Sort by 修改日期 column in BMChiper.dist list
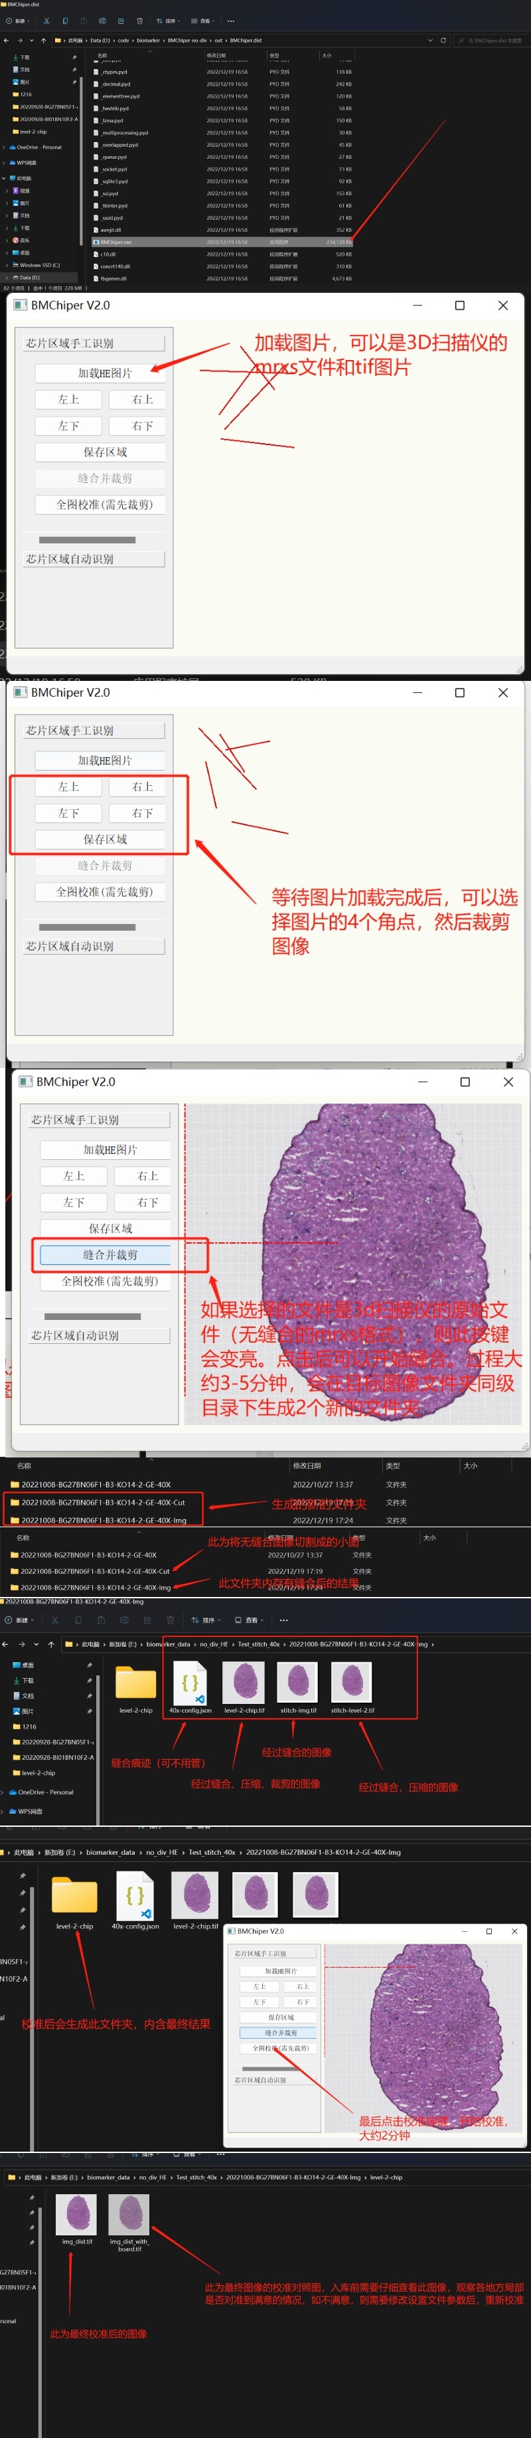The image size is (531, 2438). pos(216,56)
